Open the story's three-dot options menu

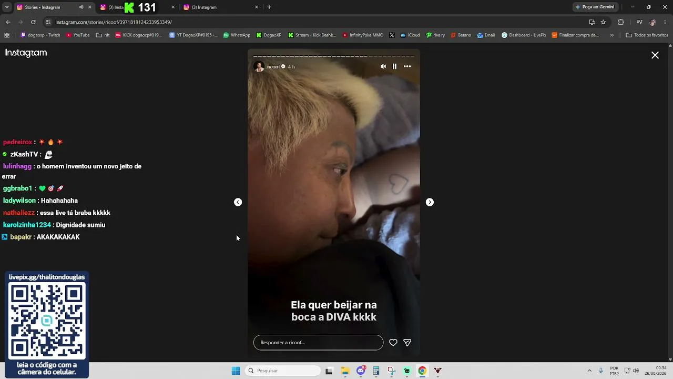(x=407, y=66)
